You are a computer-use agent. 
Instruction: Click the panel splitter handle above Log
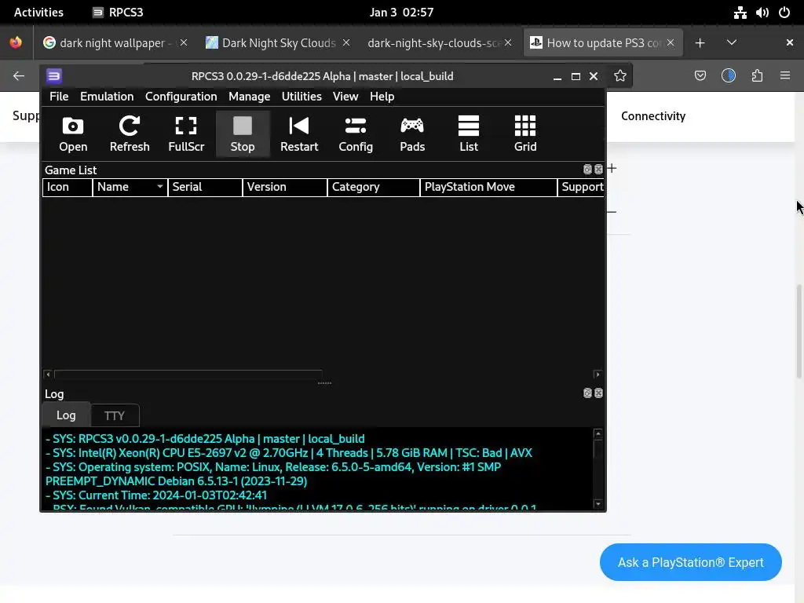pyautogui.click(x=324, y=383)
